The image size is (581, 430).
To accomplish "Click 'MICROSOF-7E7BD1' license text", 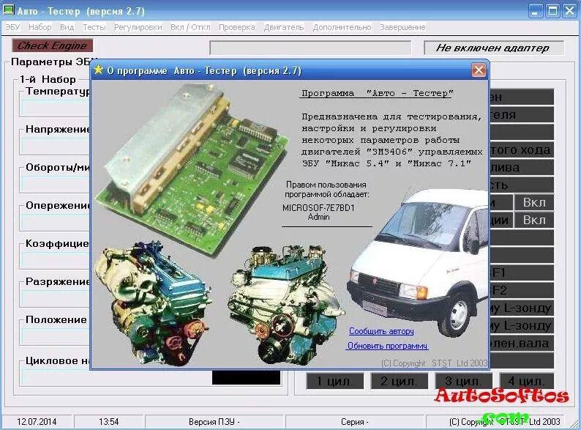I will click(x=318, y=207).
